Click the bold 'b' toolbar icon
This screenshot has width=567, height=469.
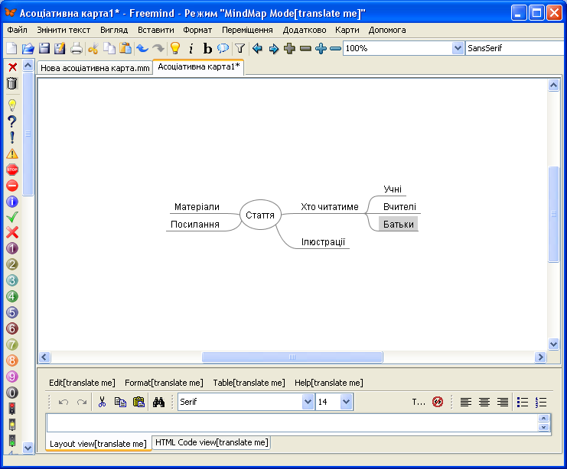click(207, 48)
